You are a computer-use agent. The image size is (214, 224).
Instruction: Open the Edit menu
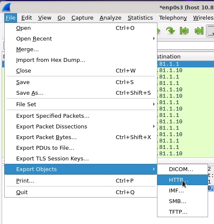click(26, 18)
